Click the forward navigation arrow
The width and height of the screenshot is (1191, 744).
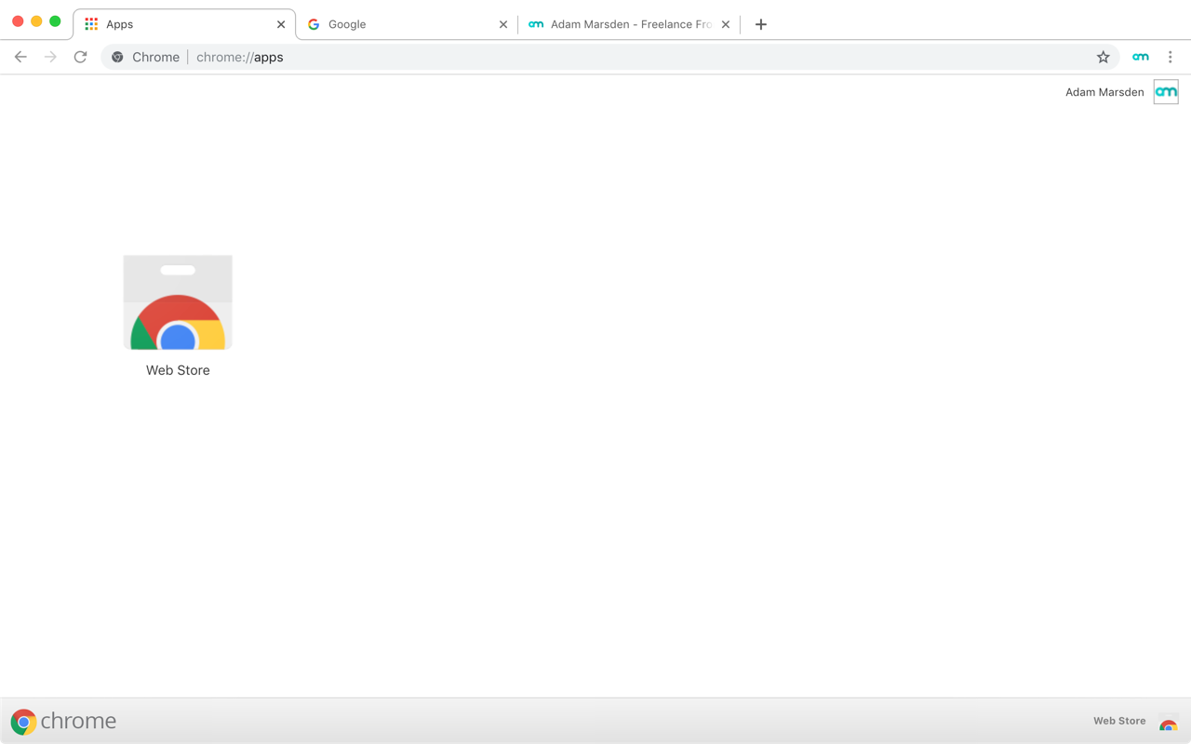point(50,57)
